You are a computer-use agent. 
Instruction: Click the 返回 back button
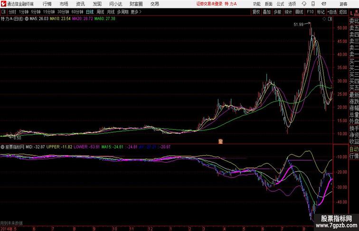point(343,12)
